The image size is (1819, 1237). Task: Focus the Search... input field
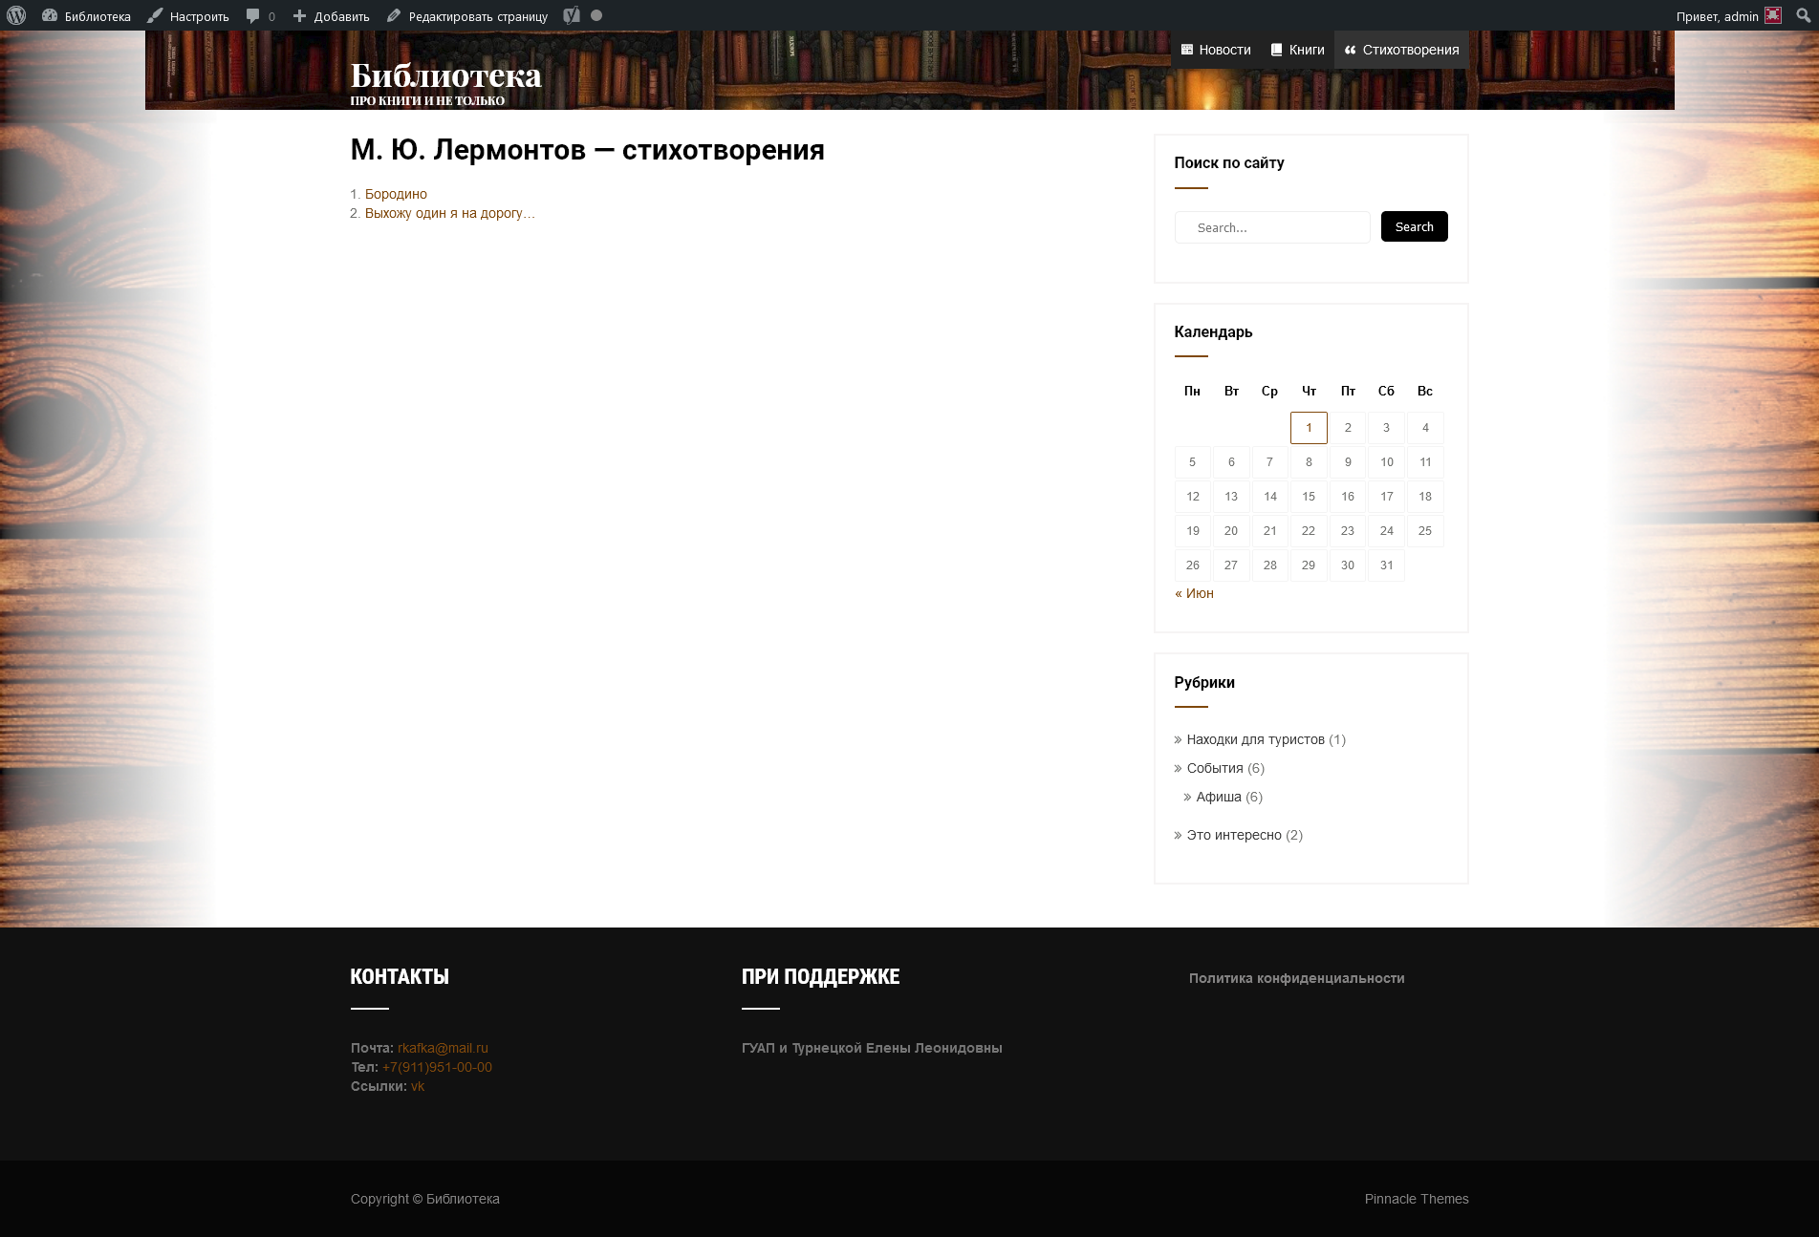(1272, 227)
